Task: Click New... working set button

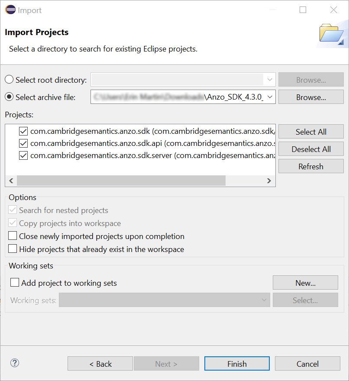Action: click(x=305, y=283)
